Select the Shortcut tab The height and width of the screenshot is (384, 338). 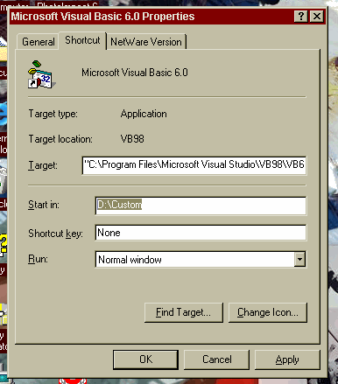point(82,40)
